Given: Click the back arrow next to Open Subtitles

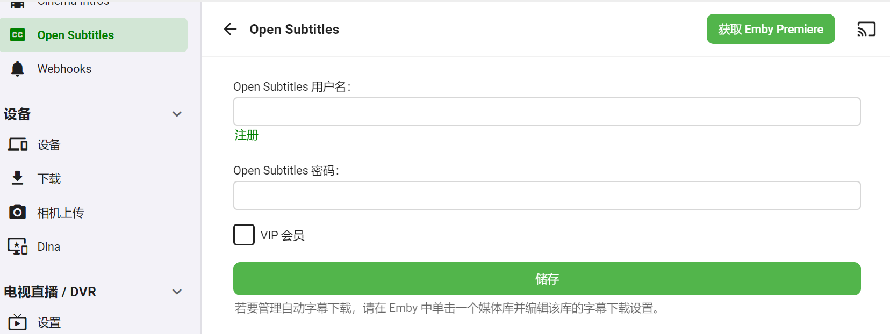Looking at the screenshot, I should pyautogui.click(x=229, y=29).
